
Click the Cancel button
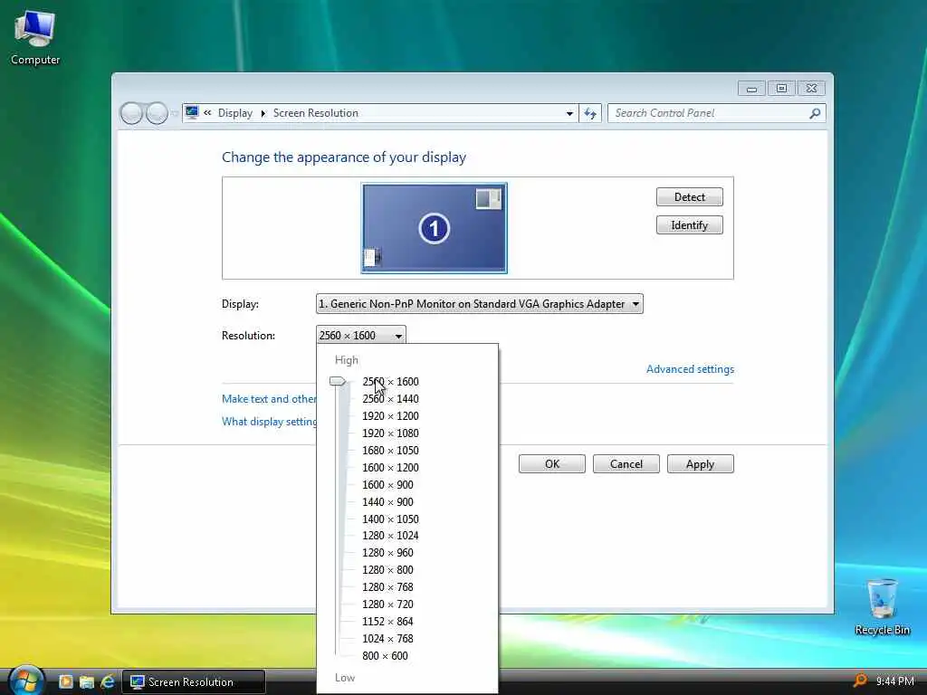[626, 464]
